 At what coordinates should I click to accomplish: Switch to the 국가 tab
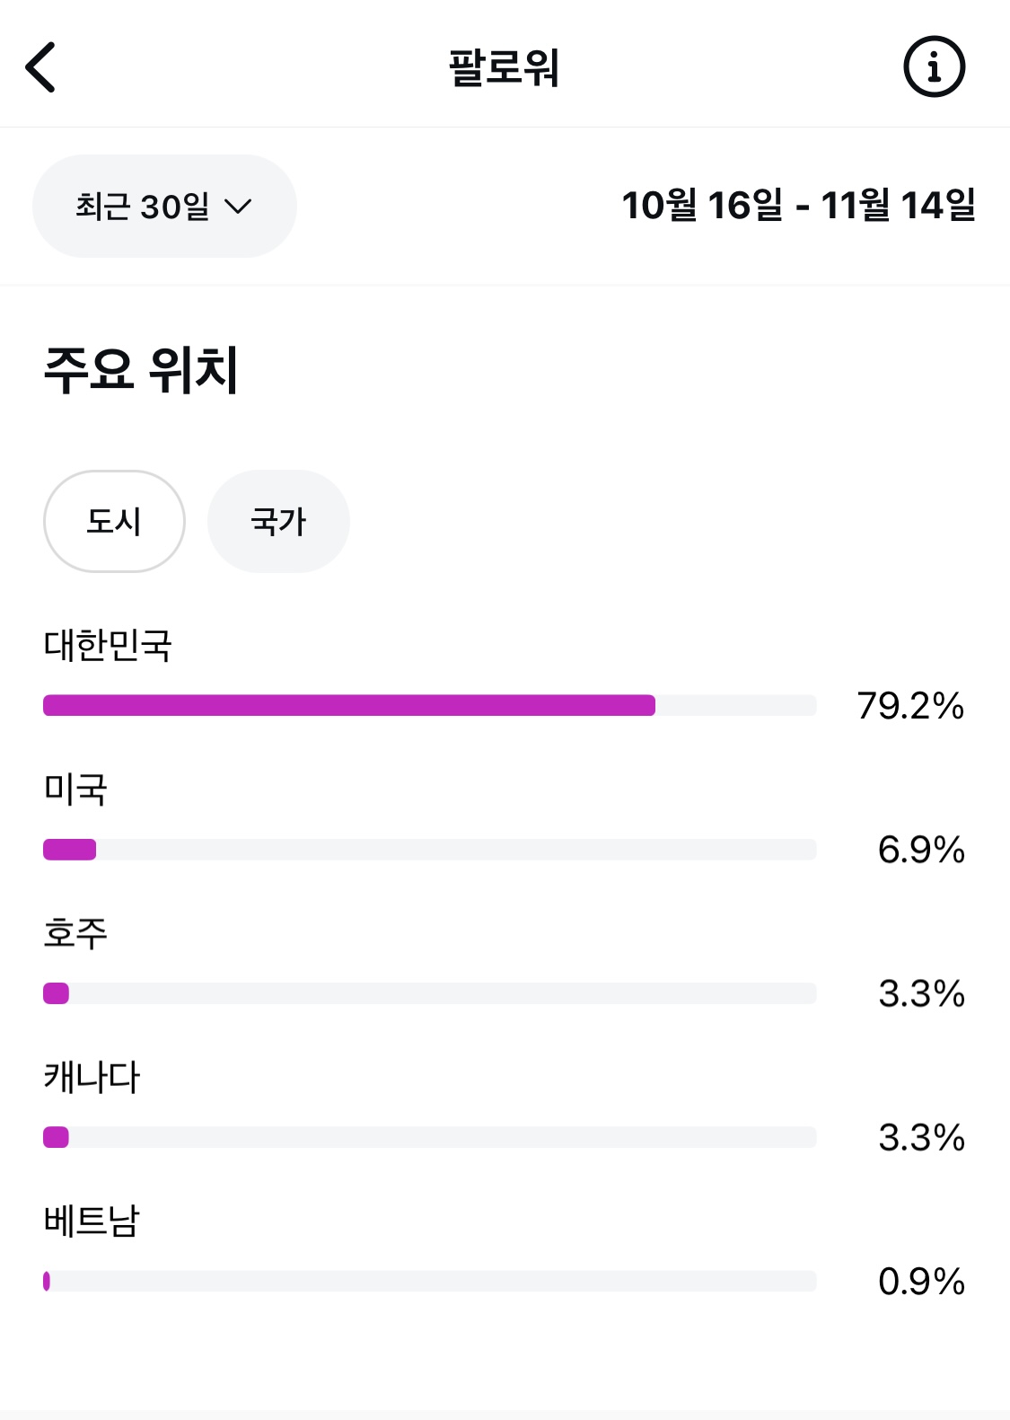tap(278, 521)
